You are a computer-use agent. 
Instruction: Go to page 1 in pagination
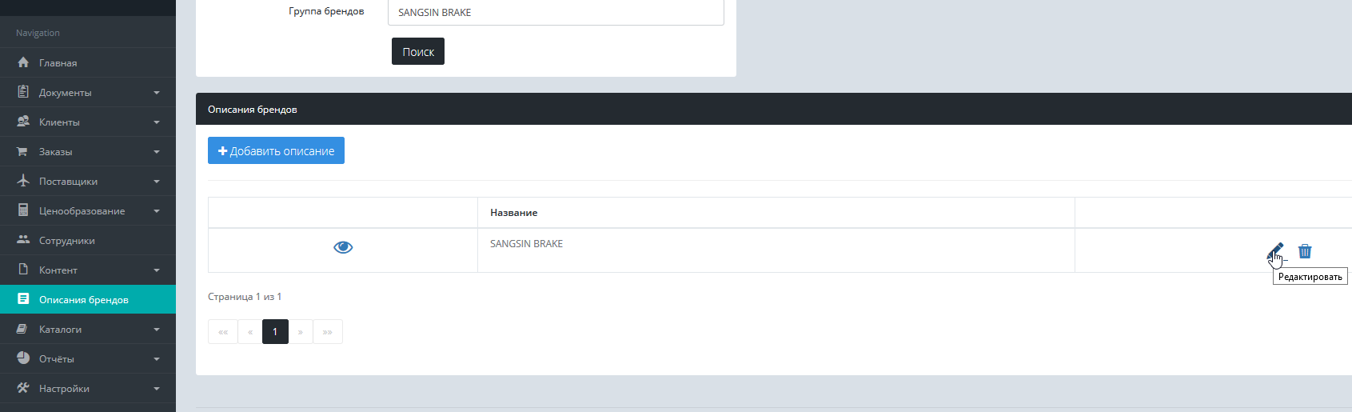(275, 331)
